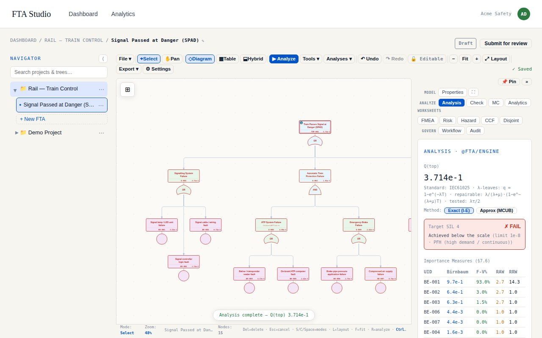Undo the last action
Image resolution: width=542 pixels, height=338 pixels.
370,59
